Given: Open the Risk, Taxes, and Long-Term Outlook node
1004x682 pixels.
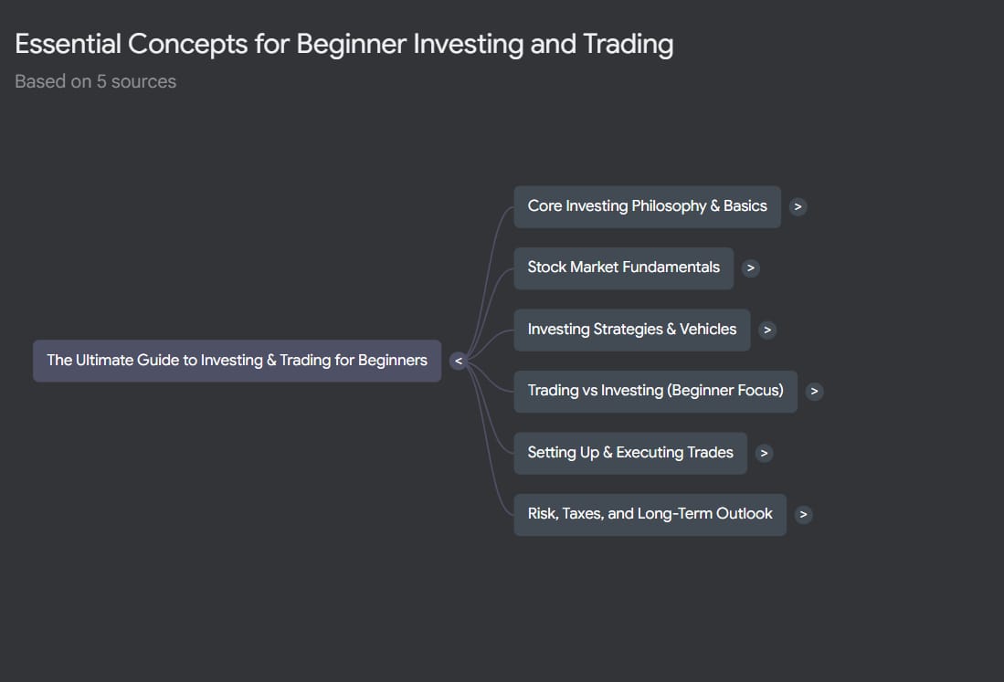Looking at the screenshot, I should pyautogui.click(x=650, y=514).
